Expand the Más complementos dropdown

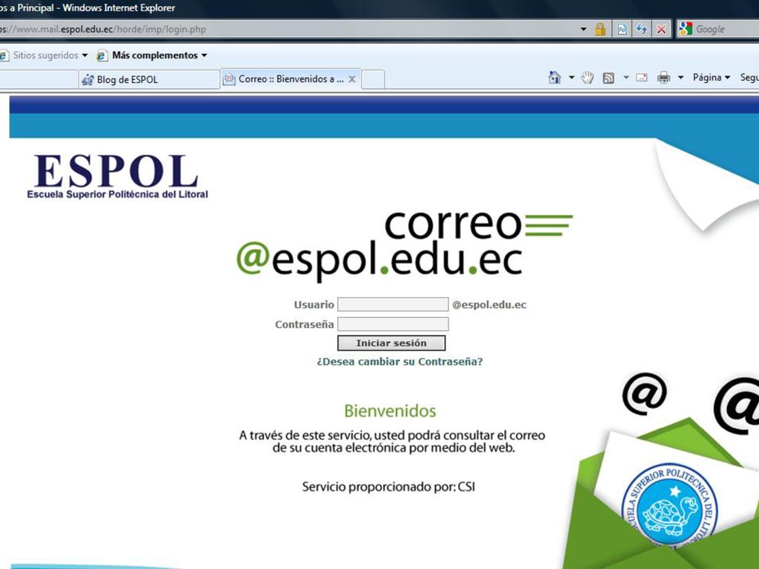[x=205, y=55]
